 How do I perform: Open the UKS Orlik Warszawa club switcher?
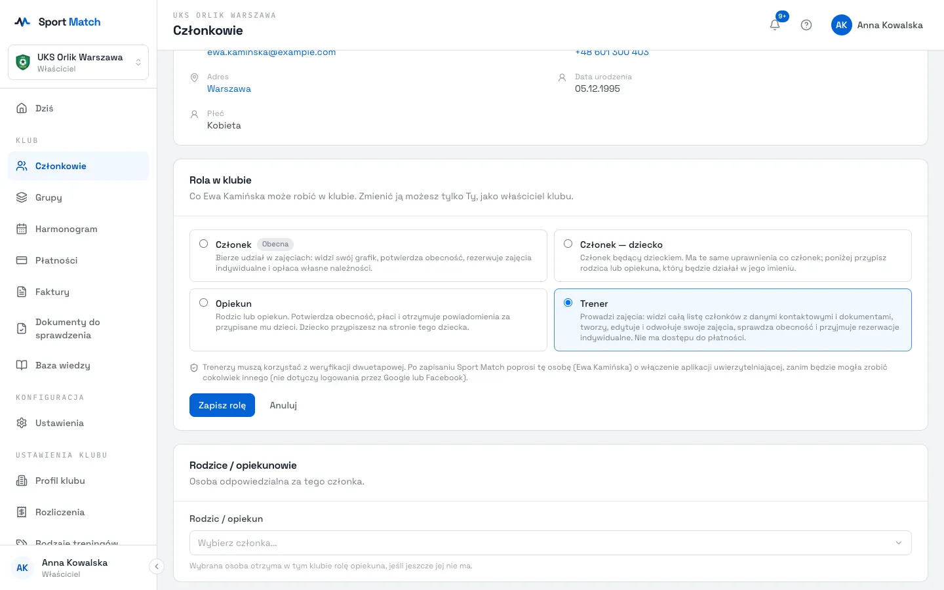coord(78,62)
